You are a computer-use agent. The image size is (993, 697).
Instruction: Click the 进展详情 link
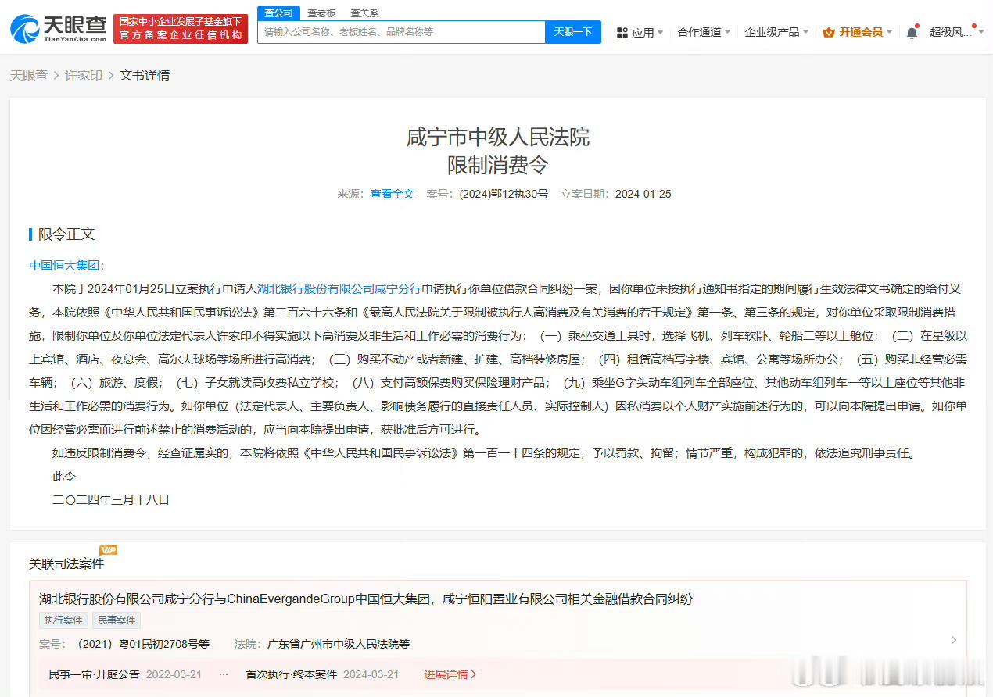tap(450, 674)
